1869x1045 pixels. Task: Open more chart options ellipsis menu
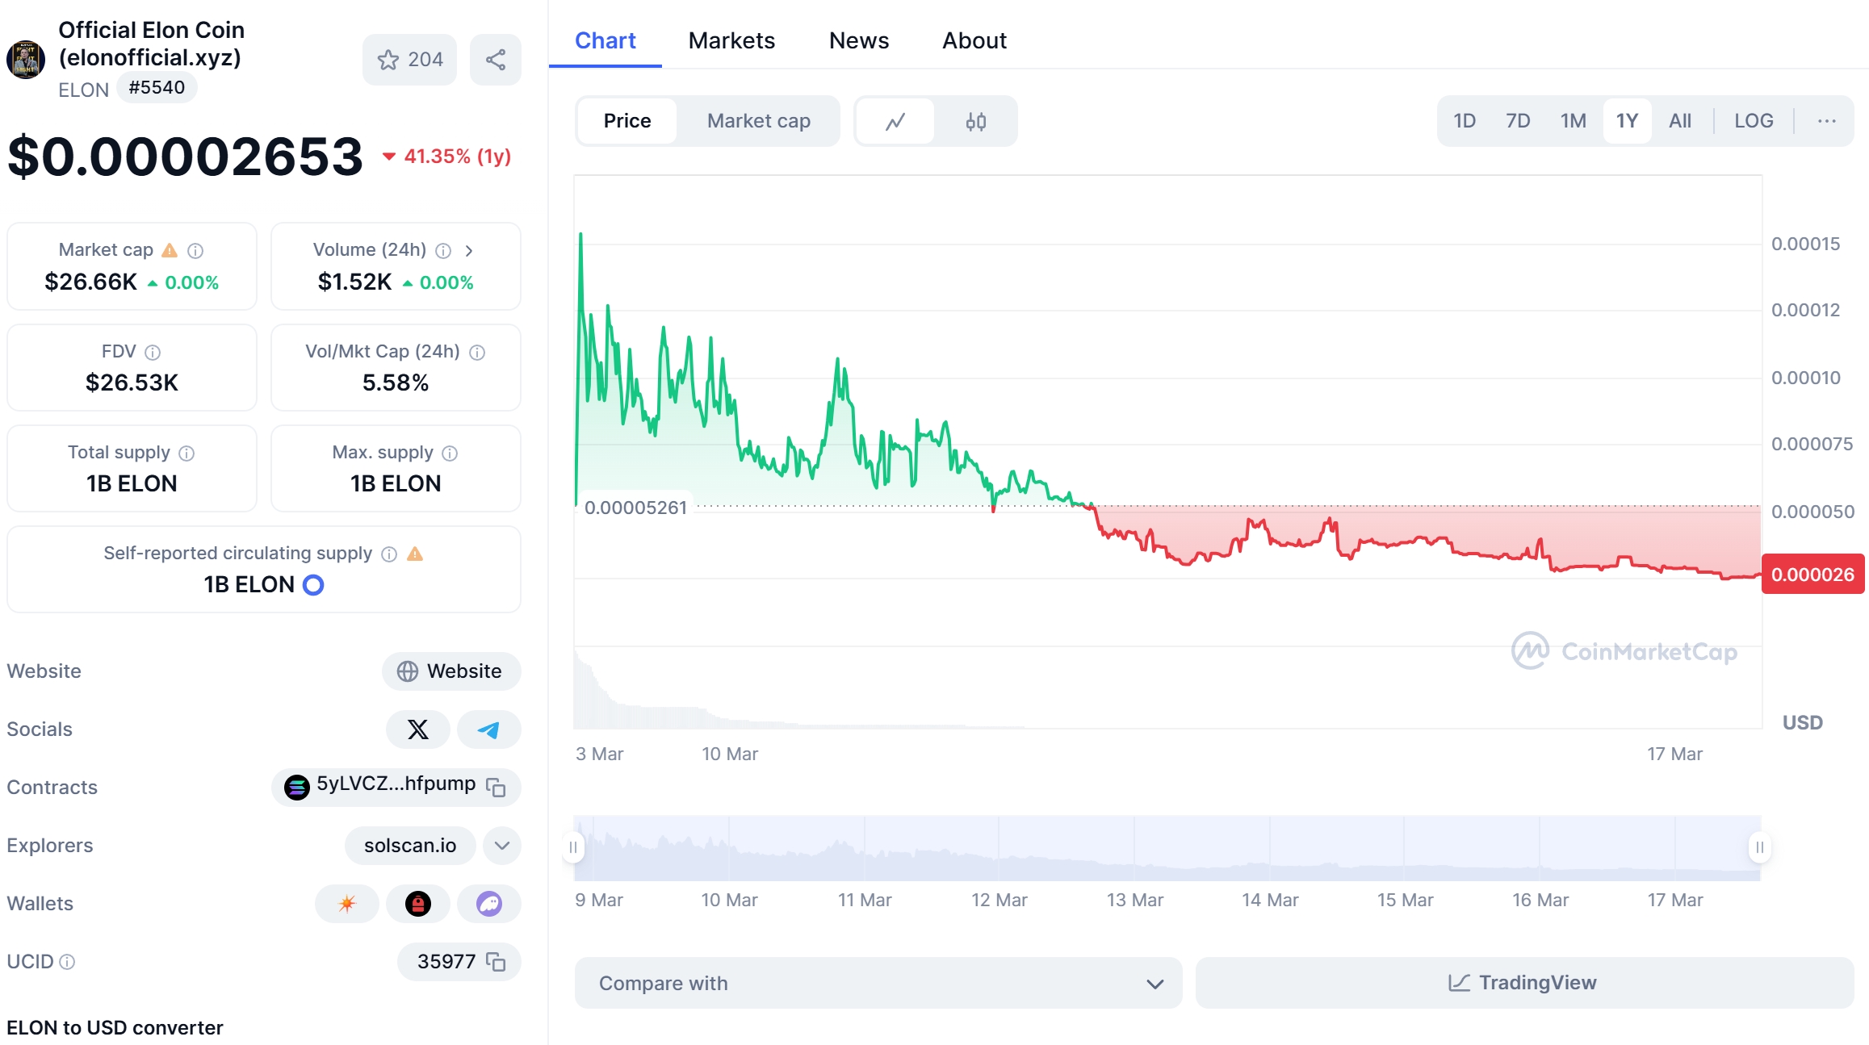(x=1826, y=121)
